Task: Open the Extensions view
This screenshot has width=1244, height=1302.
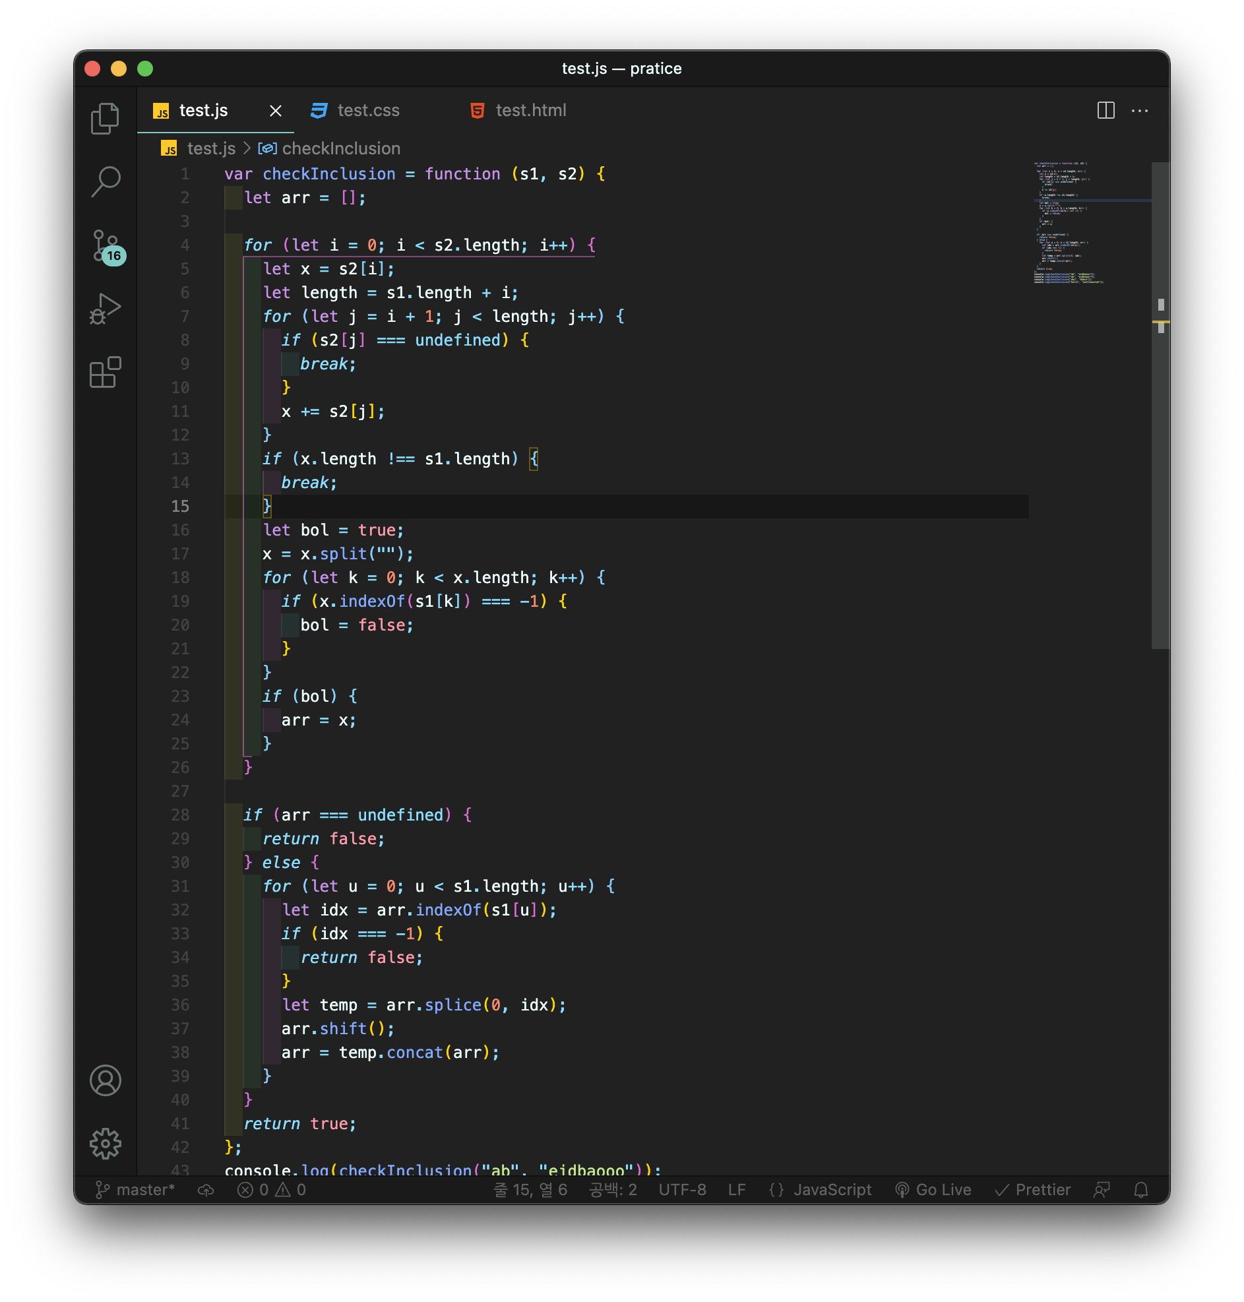Action: [x=105, y=372]
